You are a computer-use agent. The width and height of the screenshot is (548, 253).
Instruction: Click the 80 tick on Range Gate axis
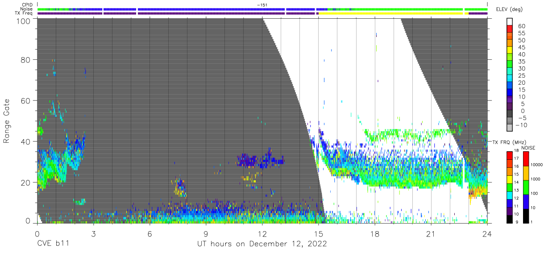(x=27, y=59)
